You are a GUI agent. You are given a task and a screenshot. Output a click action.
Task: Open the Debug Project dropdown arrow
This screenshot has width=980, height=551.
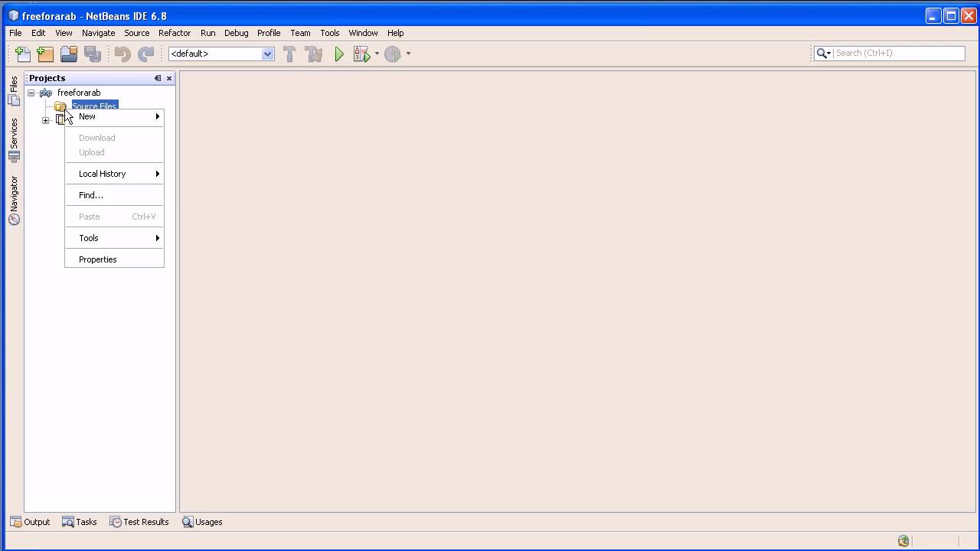[377, 54]
